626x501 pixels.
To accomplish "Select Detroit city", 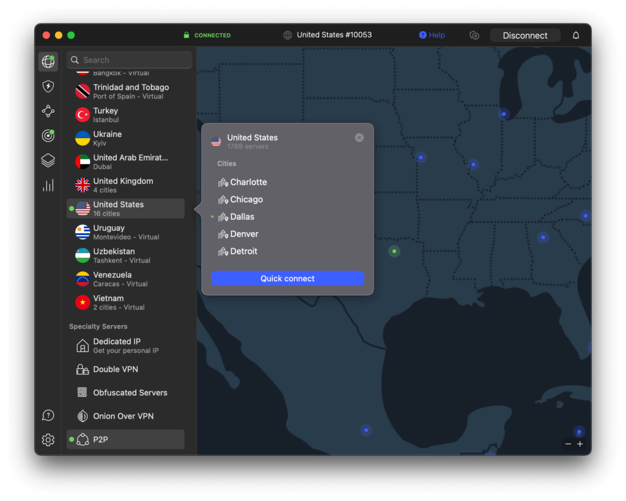I will pyautogui.click(x=238, y=251).
